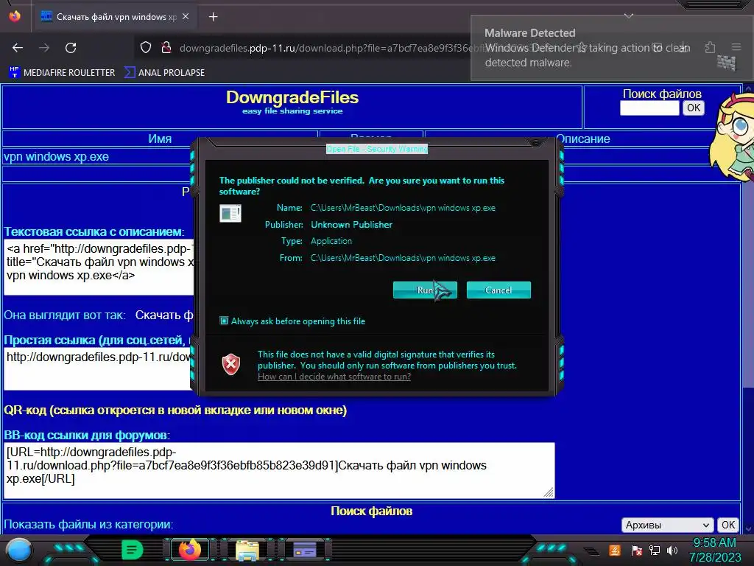Viewport: 754px width, 566px height.
Task: Uncheck 'Always ask before opening this file'
Action: coord(224,321)
